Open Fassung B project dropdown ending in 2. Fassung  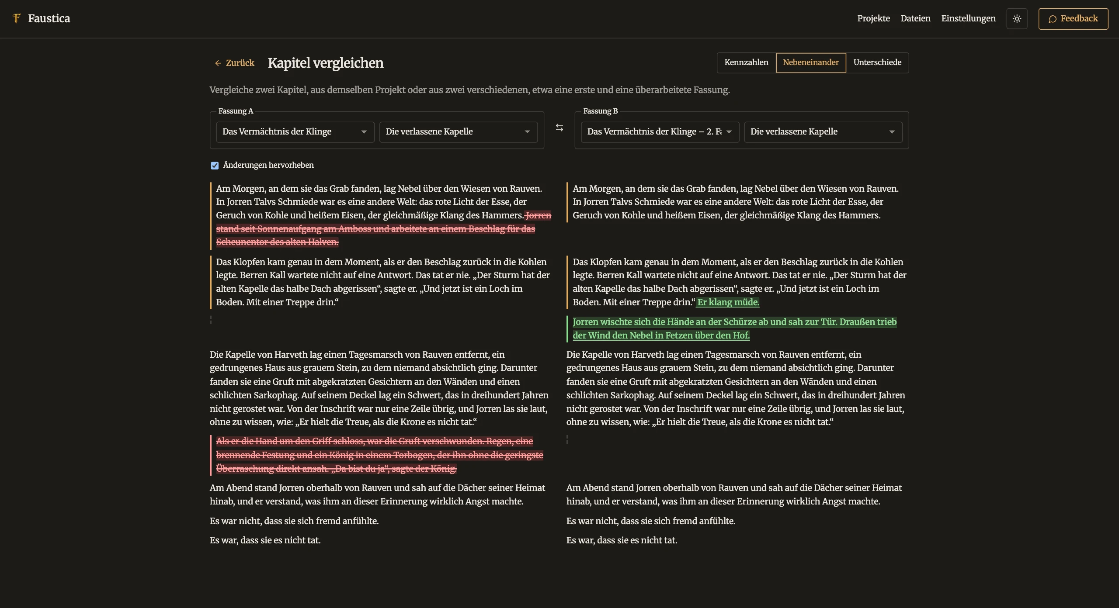[660, 132]
